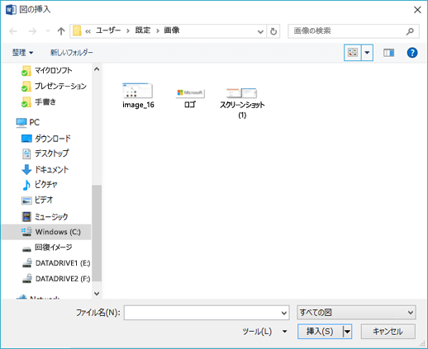Click the navigation pane scroll-up arrow
The image size is (428, 349).
tap(97, 69)
